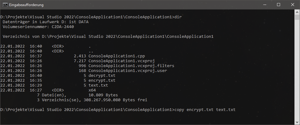Click the scrollbar up arrow

pos(297,12)
